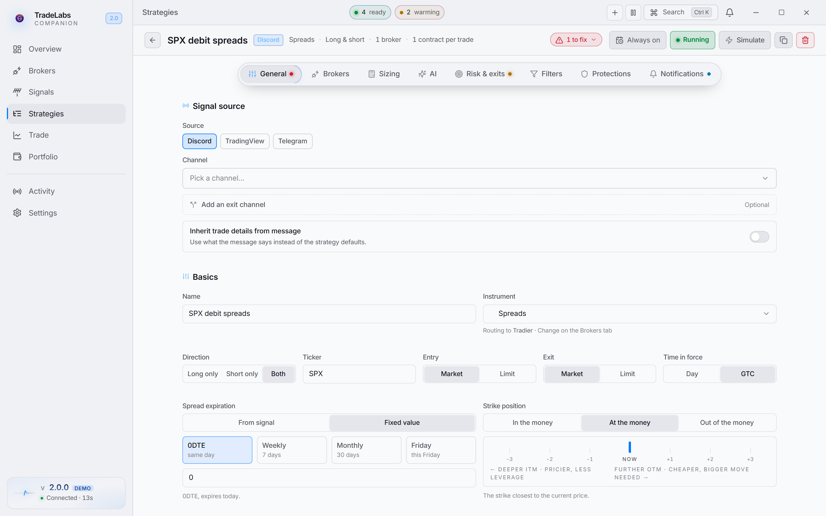Screen dimensions: 826x516
Task: Click the 4 ready status pill
Action: pyautogui.click(x=370, y=12)
